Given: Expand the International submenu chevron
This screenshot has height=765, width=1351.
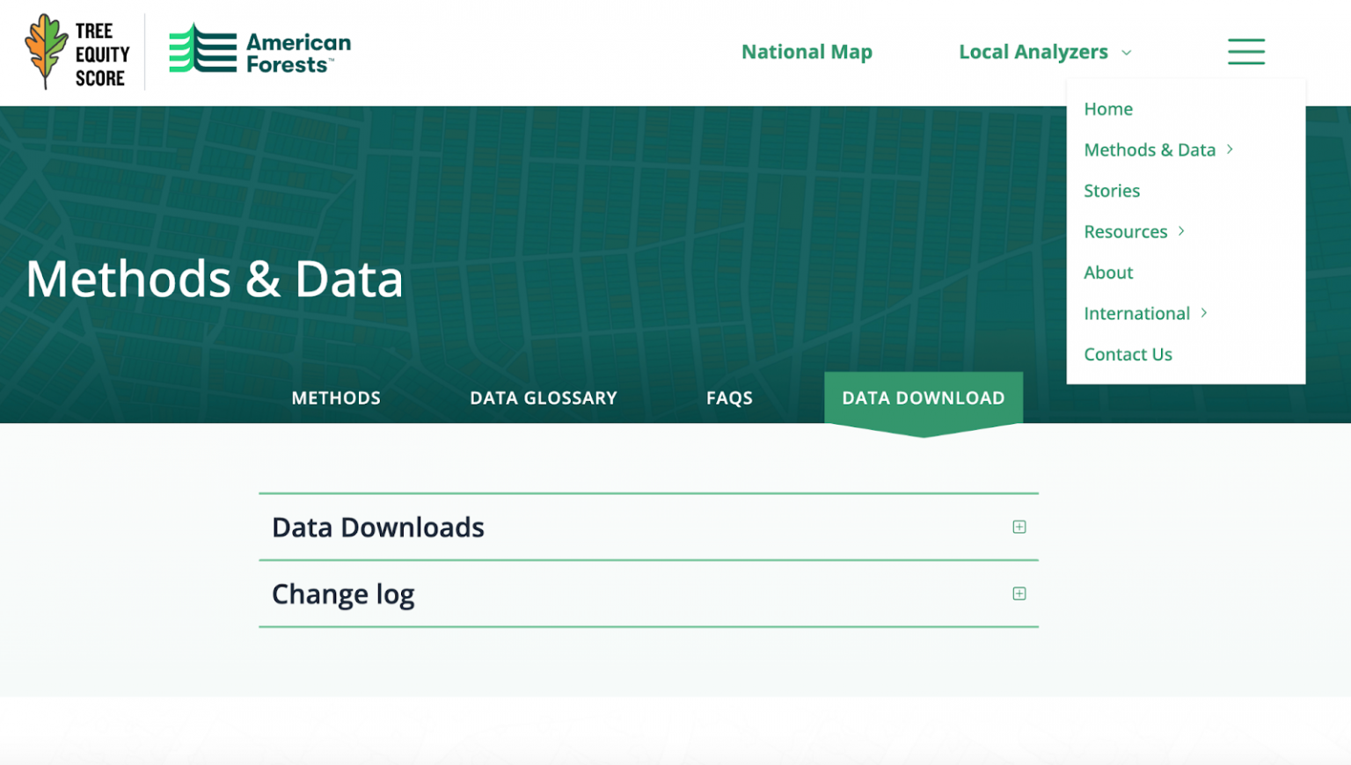Looking at the screenshot, I should [x=1203, y=313].
